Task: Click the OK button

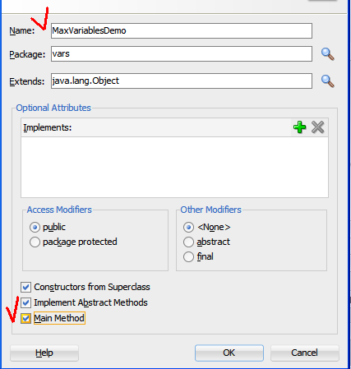Action: [x=229, y=353]
